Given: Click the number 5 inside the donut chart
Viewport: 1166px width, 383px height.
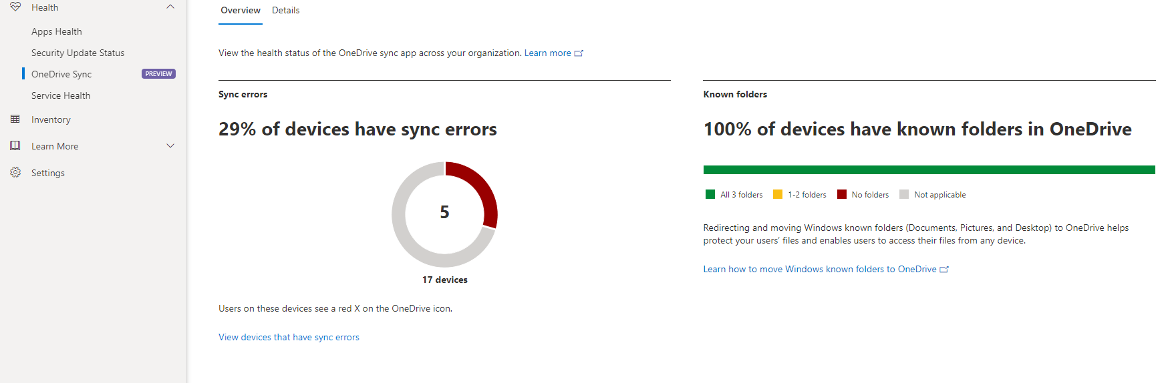Looking at the screenshot, I should pyautogui.click(x=444, y=212).
